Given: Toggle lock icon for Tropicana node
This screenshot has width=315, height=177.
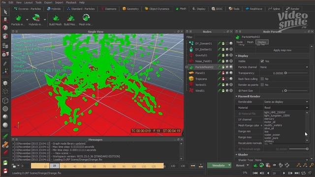Looking at the screenshot, I should [x=223, y=79].
